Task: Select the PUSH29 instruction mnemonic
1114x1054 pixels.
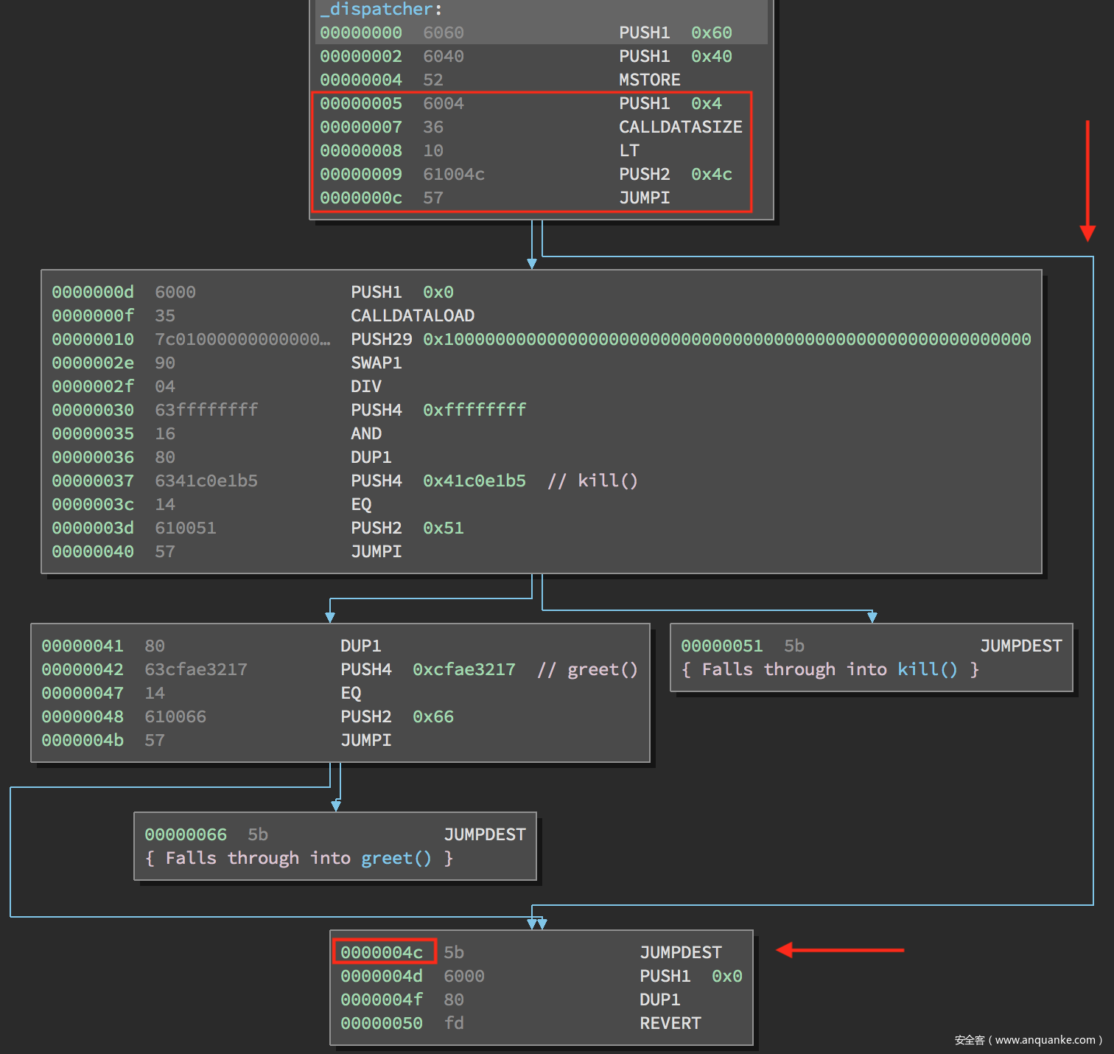Action: tap(381, 339)
